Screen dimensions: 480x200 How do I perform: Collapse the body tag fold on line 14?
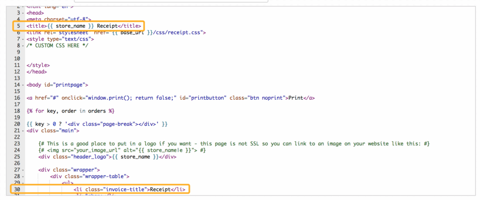[x=22, y=85]
